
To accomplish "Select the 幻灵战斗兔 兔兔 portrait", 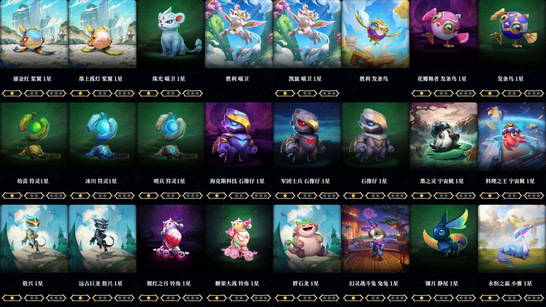I will point(375,239).
